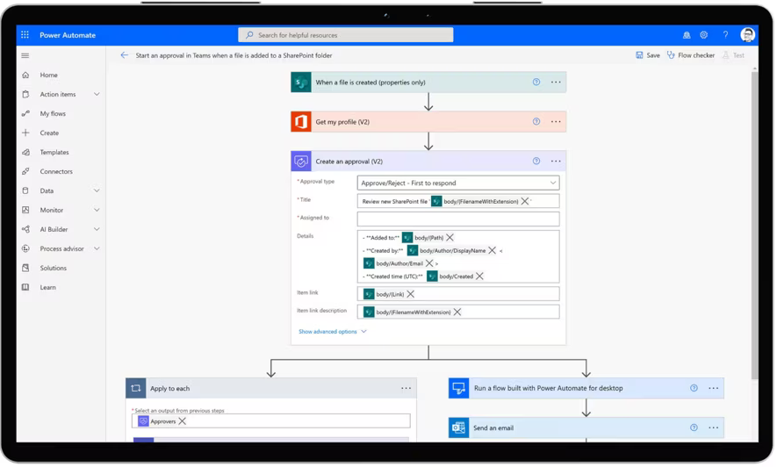Screen dimensions: 777x467
Task: Run the Flow checker
Action: tap(690, 55)
